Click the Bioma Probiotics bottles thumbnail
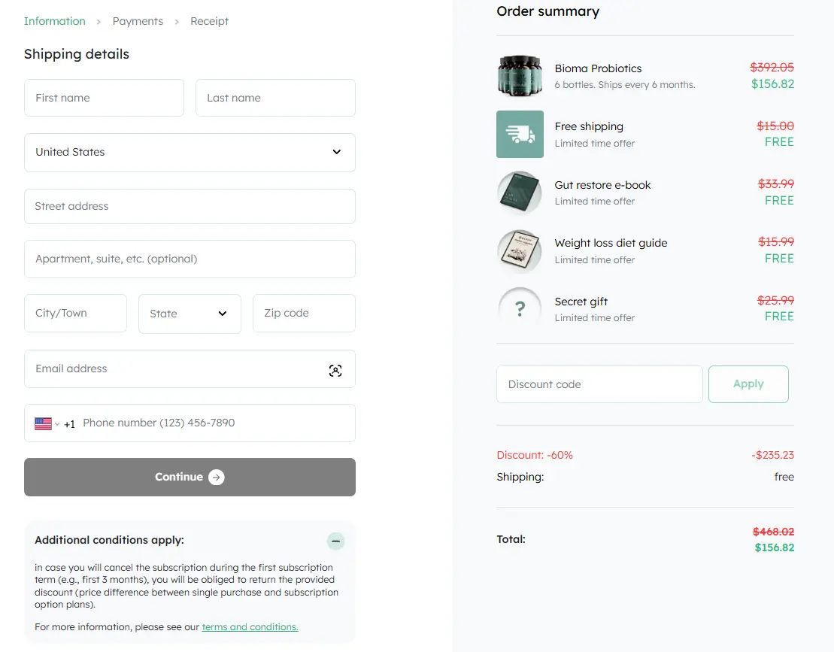Viewport: 834px width, 652px height. [520, 76]
